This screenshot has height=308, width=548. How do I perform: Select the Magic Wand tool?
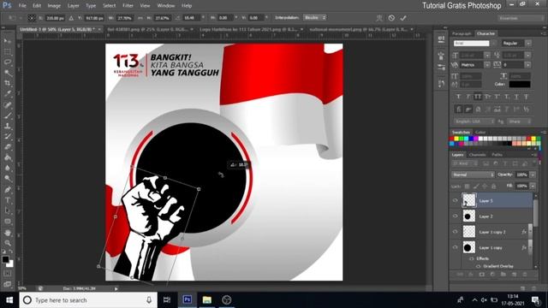(x=8, y=73)
